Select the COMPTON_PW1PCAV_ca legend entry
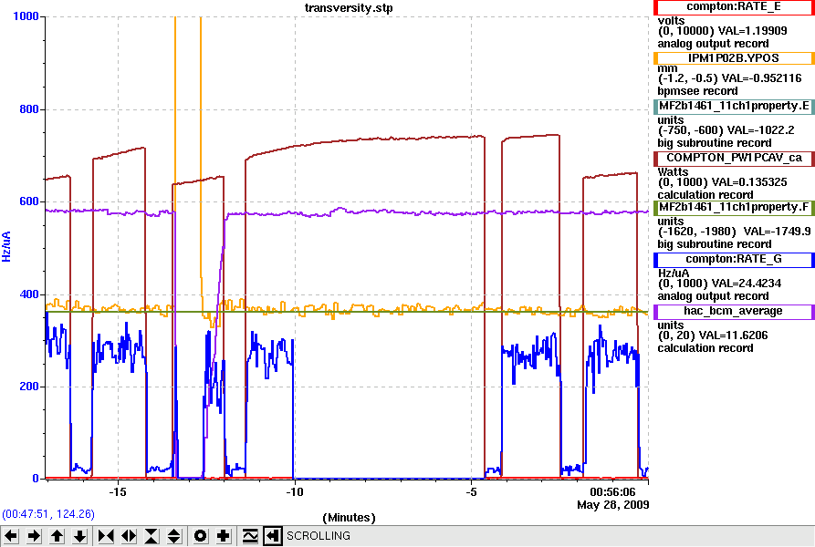Viewport: 815px width, 547px height. click(x=734, y=158)
